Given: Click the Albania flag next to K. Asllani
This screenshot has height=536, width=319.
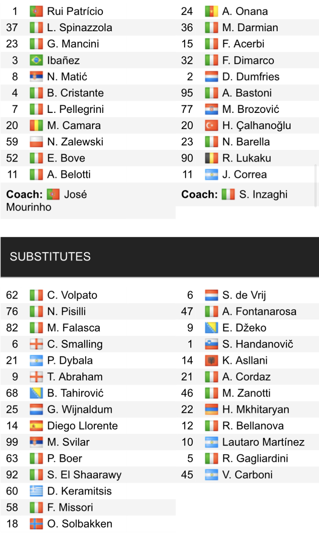Looking at the screenshot, I should [x=212, y=361].
